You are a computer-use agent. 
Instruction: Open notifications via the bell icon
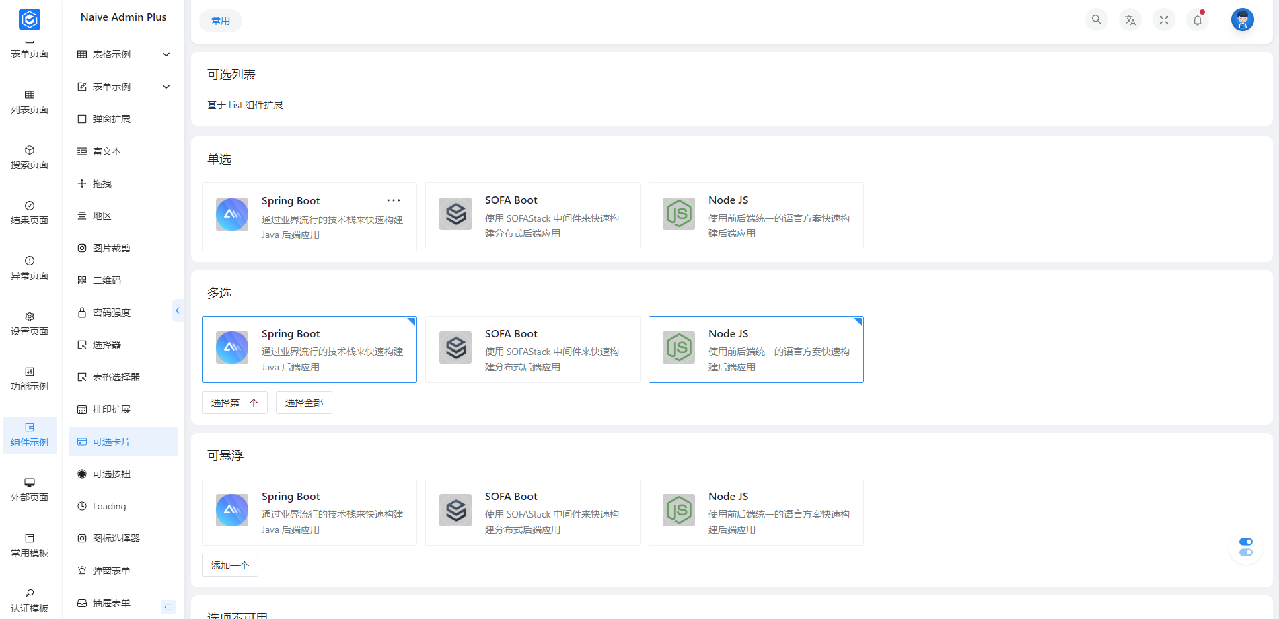click(x=1197, y=19)
